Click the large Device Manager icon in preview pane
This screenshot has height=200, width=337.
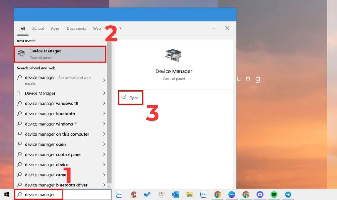tap(173, 55)
